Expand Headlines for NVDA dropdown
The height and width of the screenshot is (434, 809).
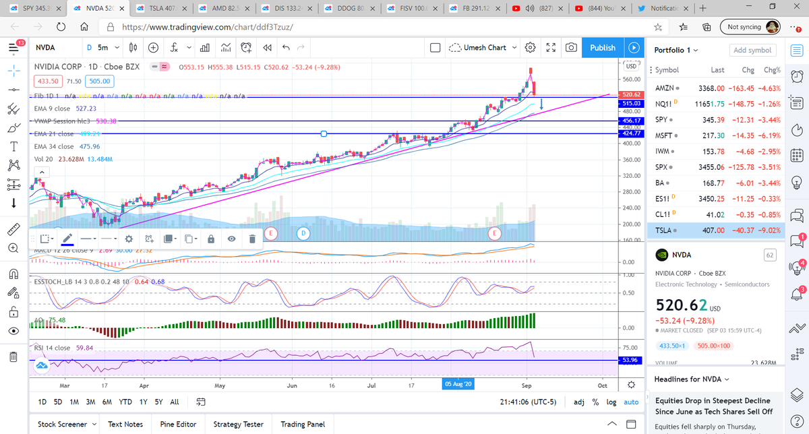coord(693,379)
